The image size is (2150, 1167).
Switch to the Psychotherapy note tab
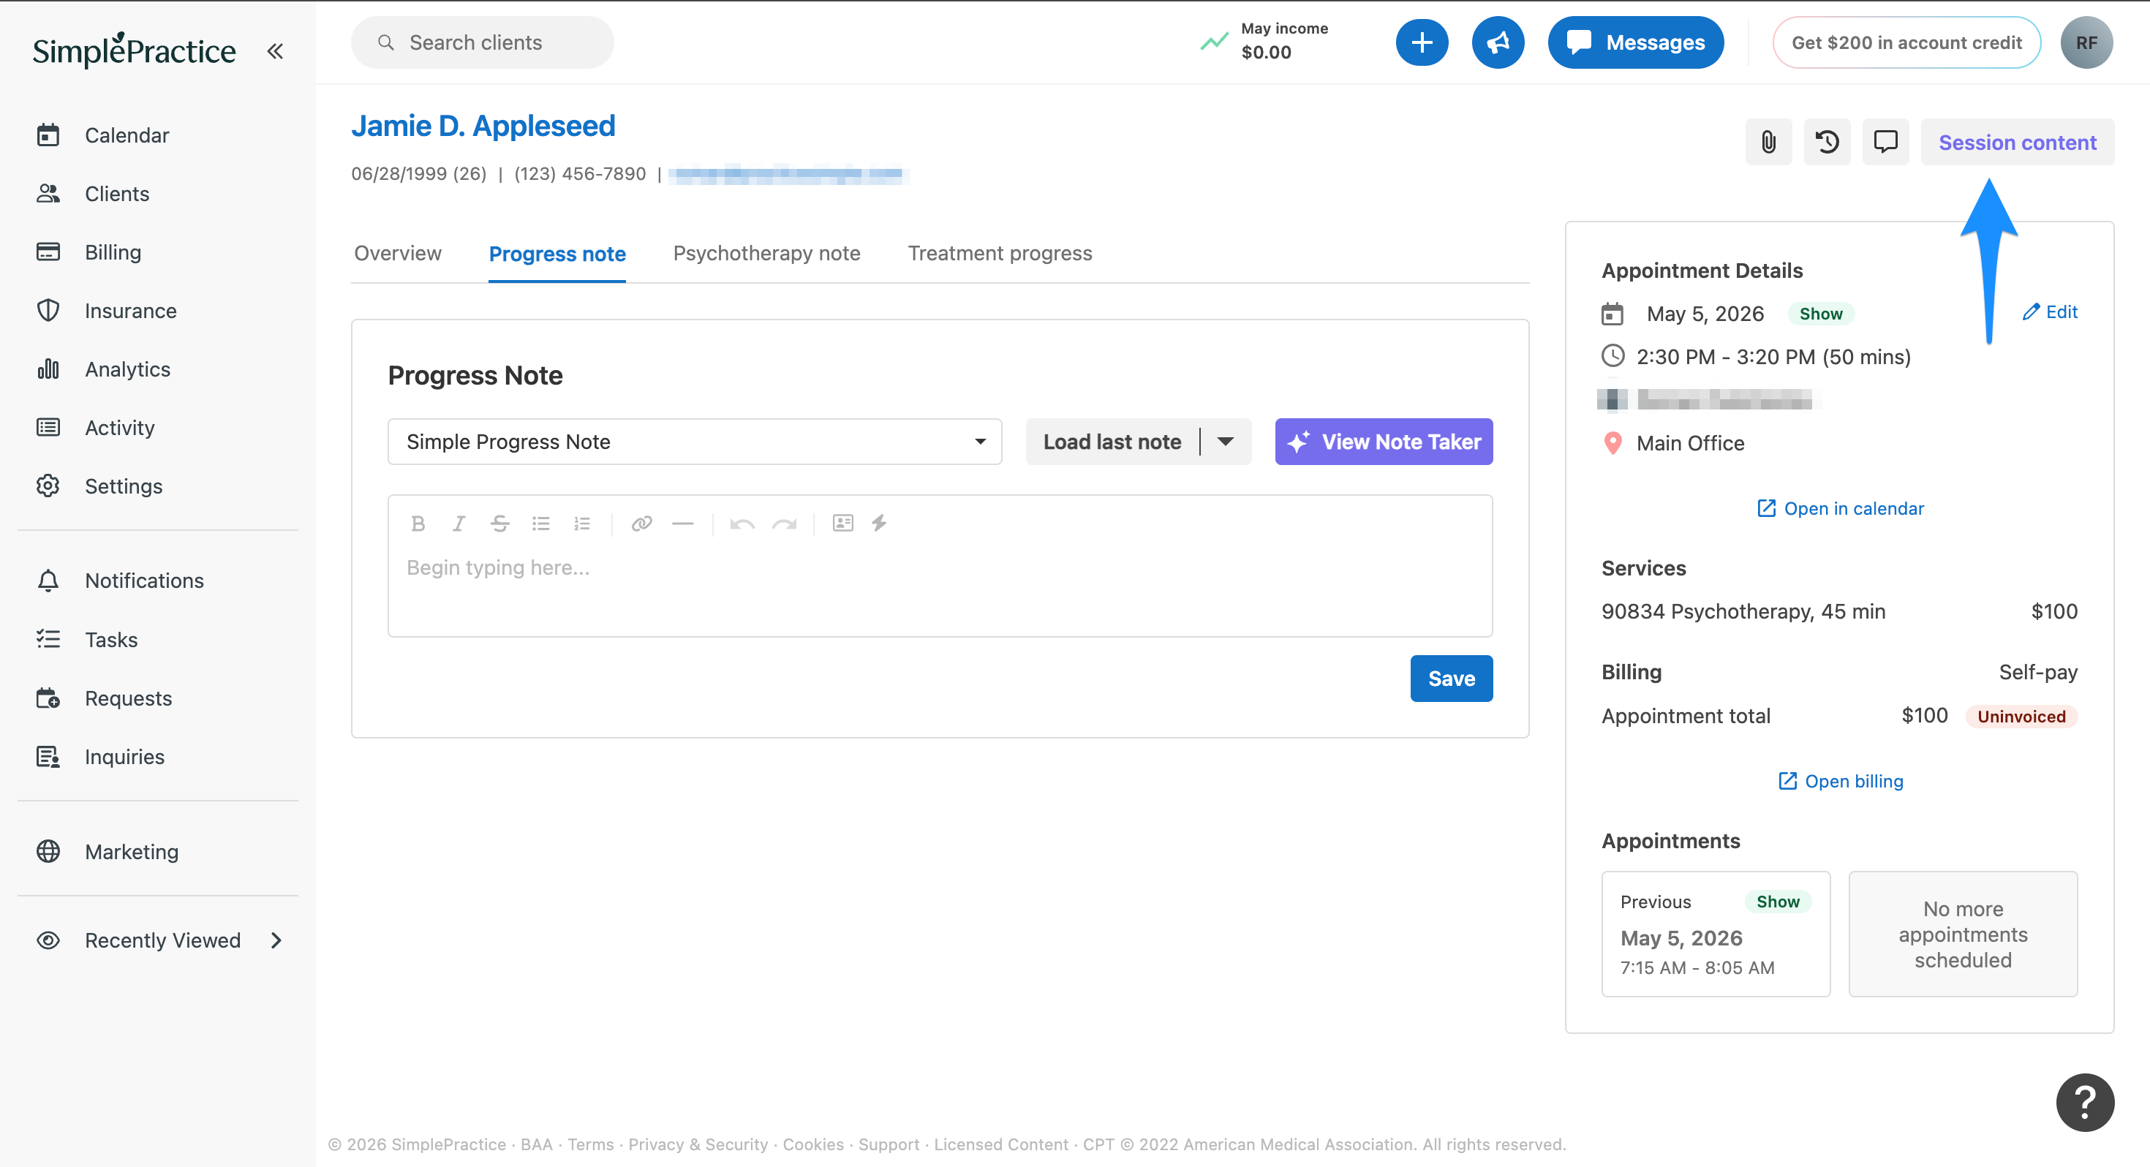[x=766, y=253]
